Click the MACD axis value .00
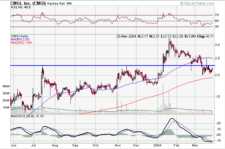225x149 pixels. [x=218, y=135]
